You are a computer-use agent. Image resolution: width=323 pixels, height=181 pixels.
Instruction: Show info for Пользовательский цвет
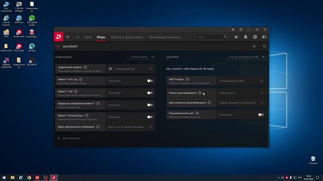(197, 113)
